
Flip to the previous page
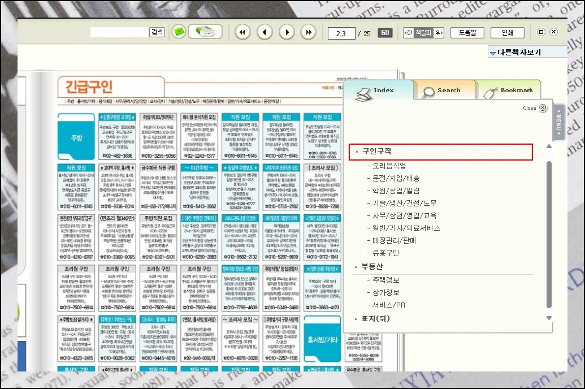(x=265, y=32)
